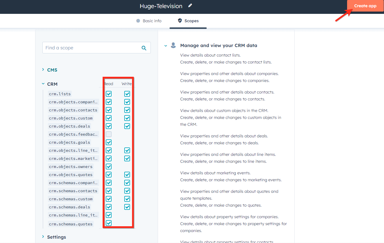
Task: Uncheck Write permission for crm.objects.deals
Action: coord(127,126)
